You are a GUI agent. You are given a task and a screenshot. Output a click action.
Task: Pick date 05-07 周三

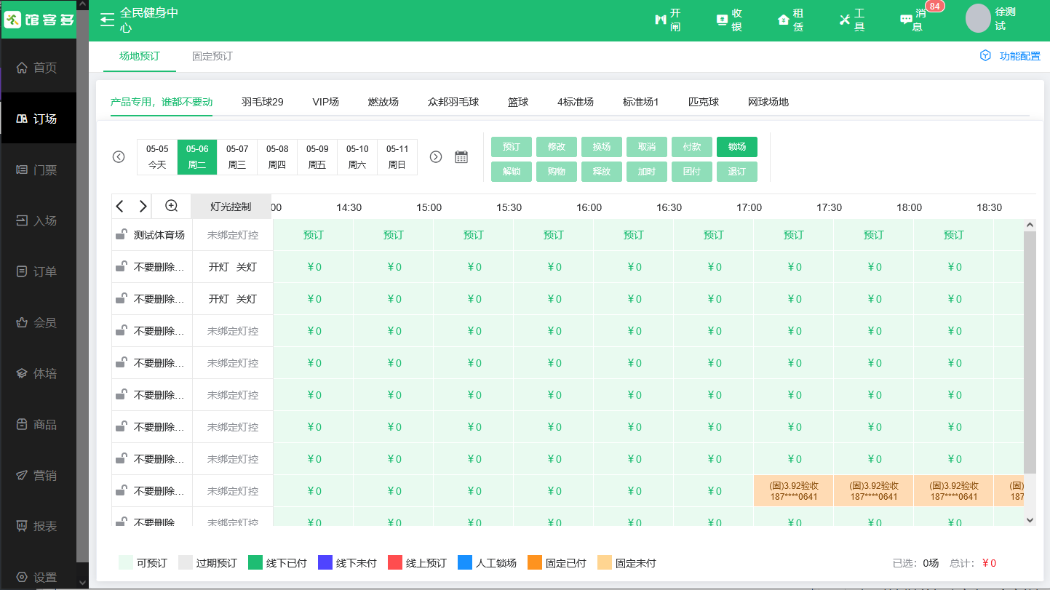pos(237,157)
